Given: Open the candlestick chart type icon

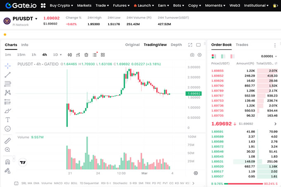Looking at the screenshot, I should pos(70,55).
